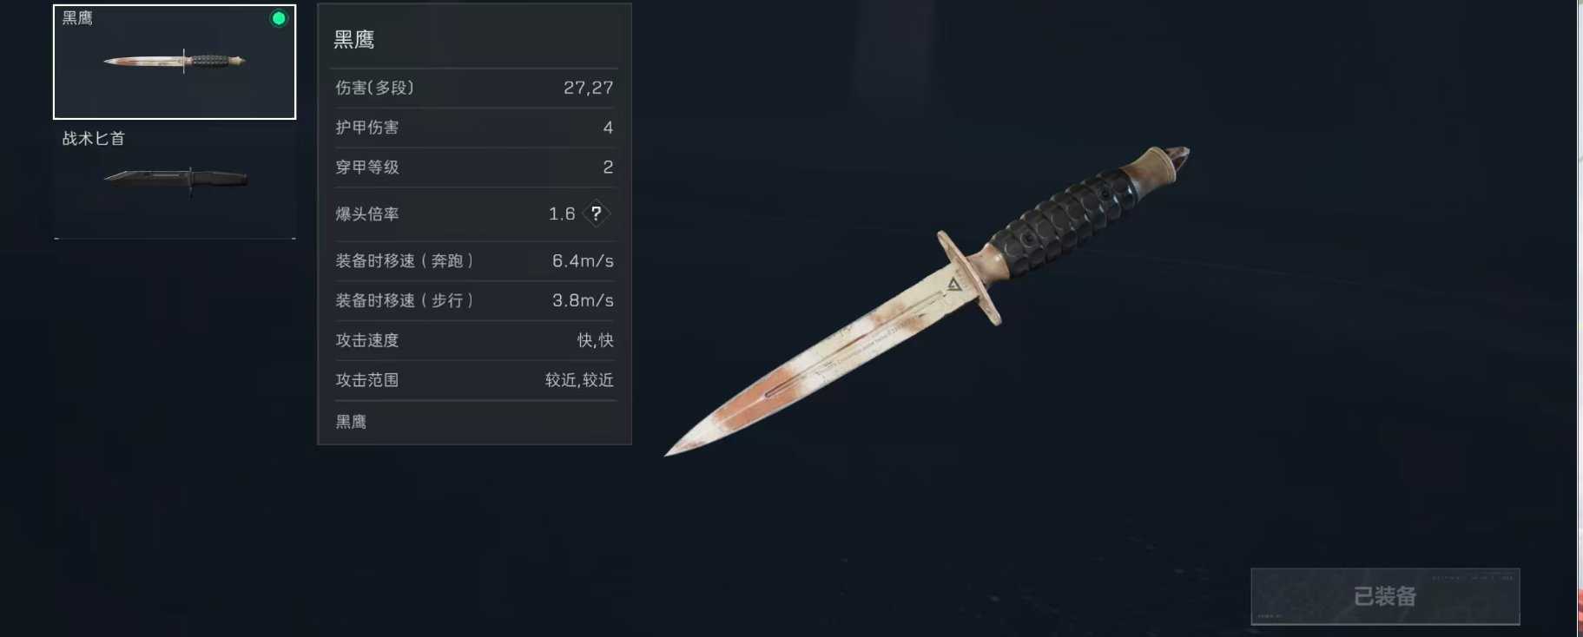This screenshot has width=1583, height=637.
Task: Select the 黑鹰 knife thumbnail
Action: 175,62
